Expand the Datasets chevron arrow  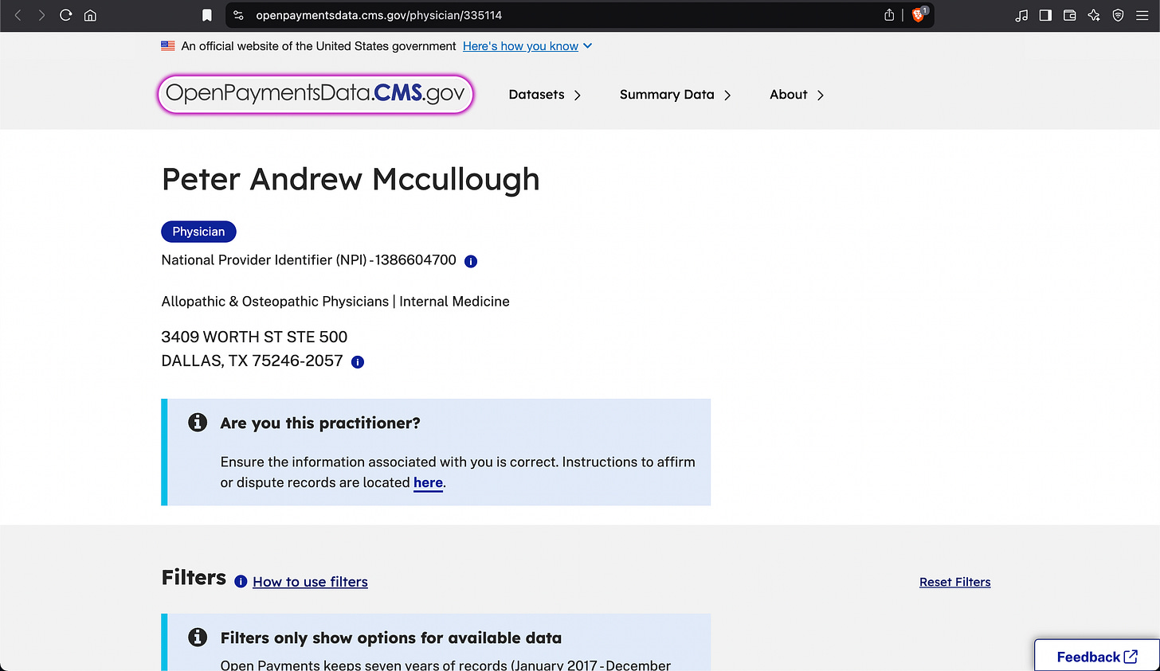tap(578, 96)
